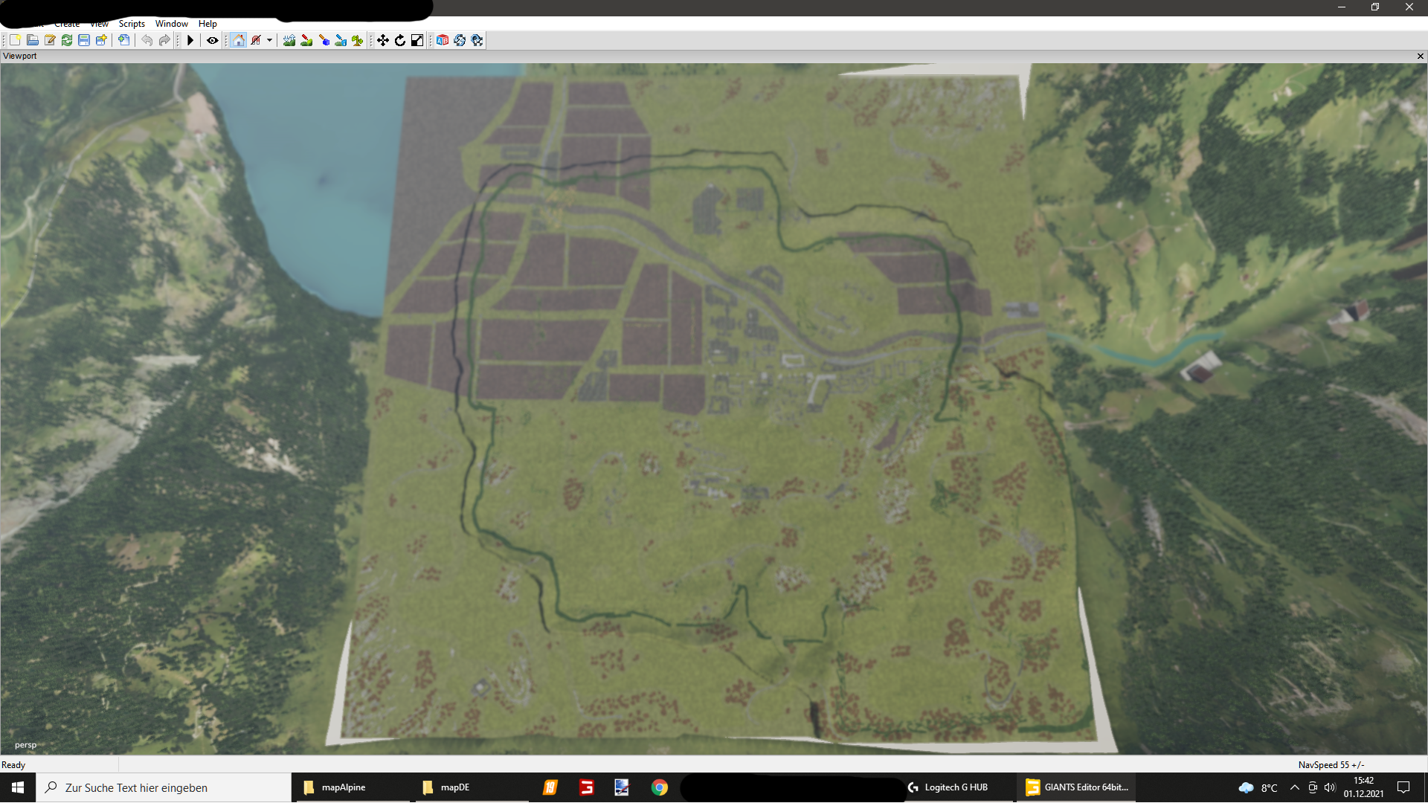Open the Help menu

(208, 24)
